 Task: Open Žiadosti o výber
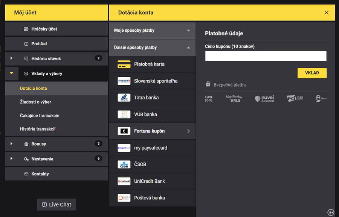click(56, 102)
